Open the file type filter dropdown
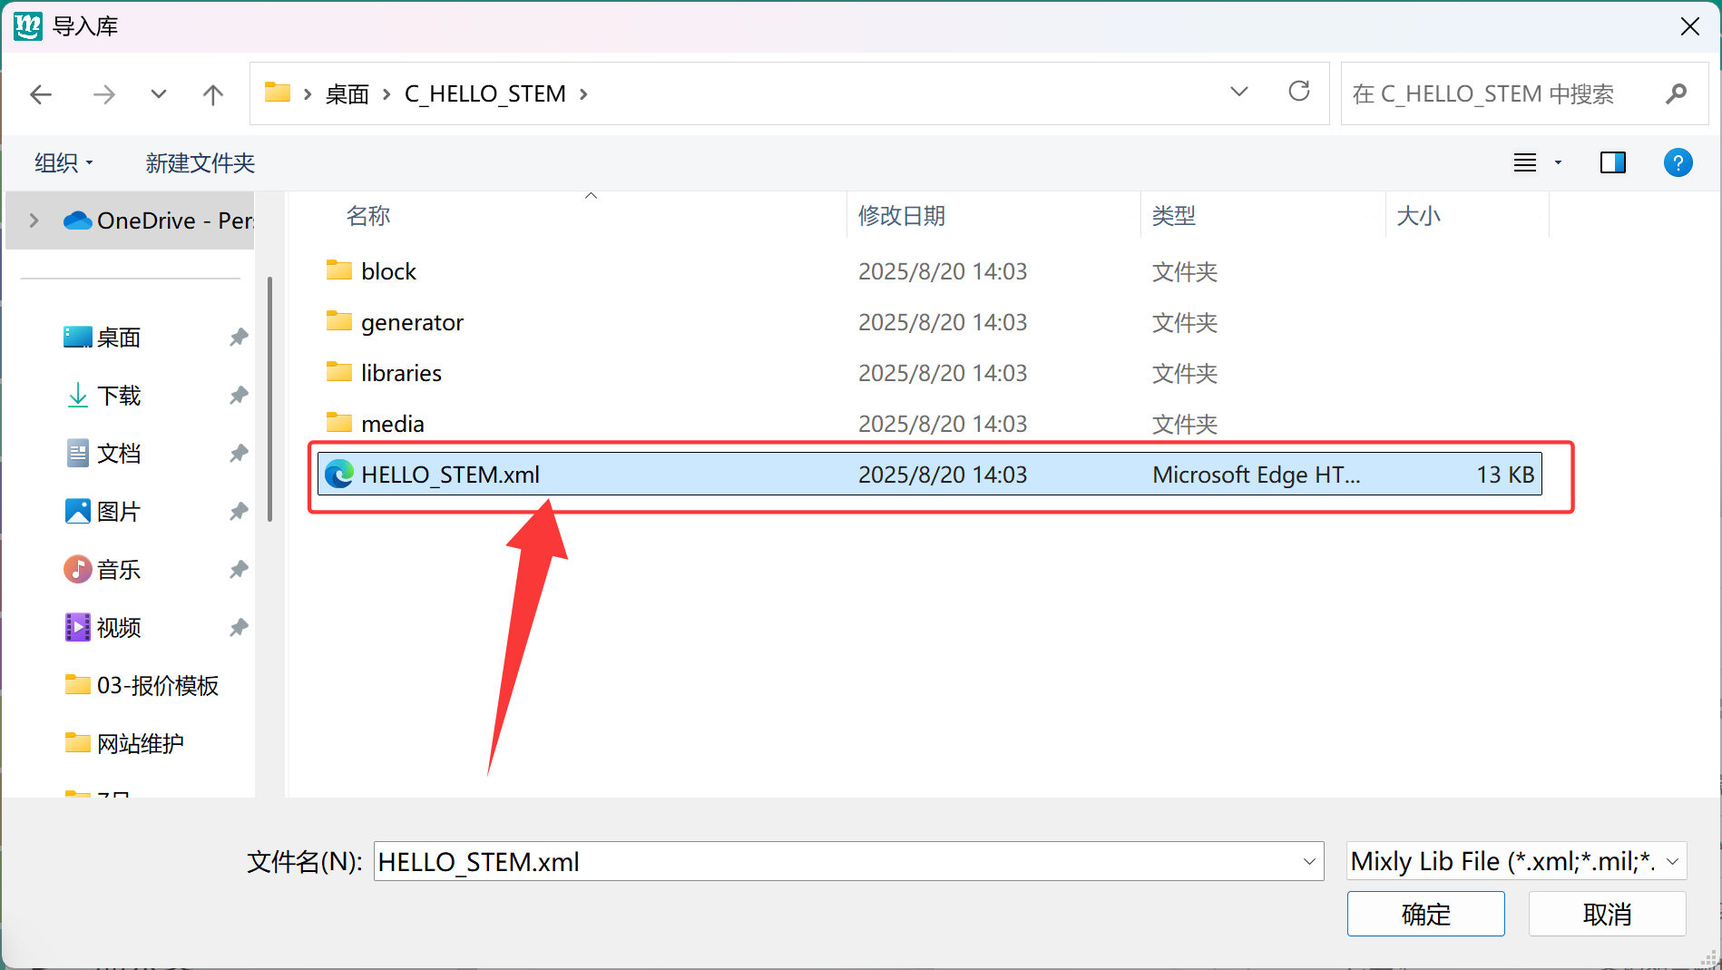Viewport: 1722px width, 970px height. pos(1515,861)
